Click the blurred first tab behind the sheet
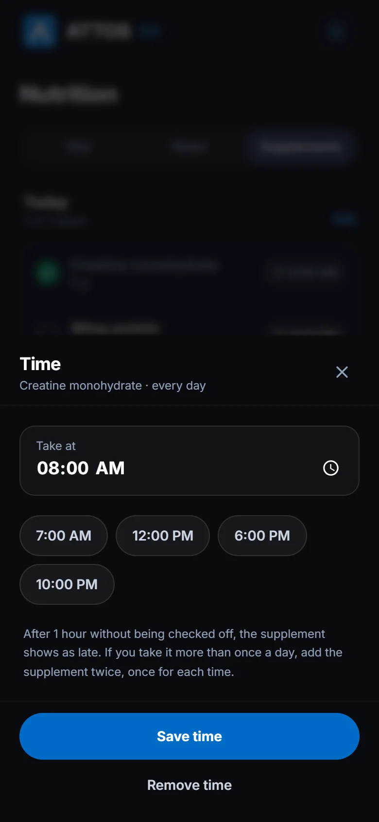 79,147
